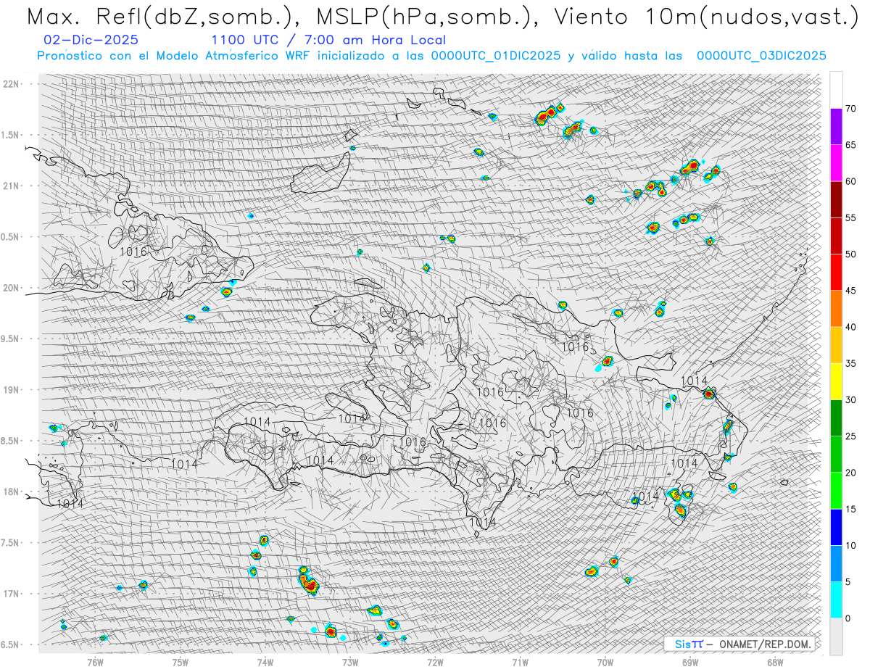Click the colorbar value "40"
Viewport: 870px width, 672px height.
(851, 327)
